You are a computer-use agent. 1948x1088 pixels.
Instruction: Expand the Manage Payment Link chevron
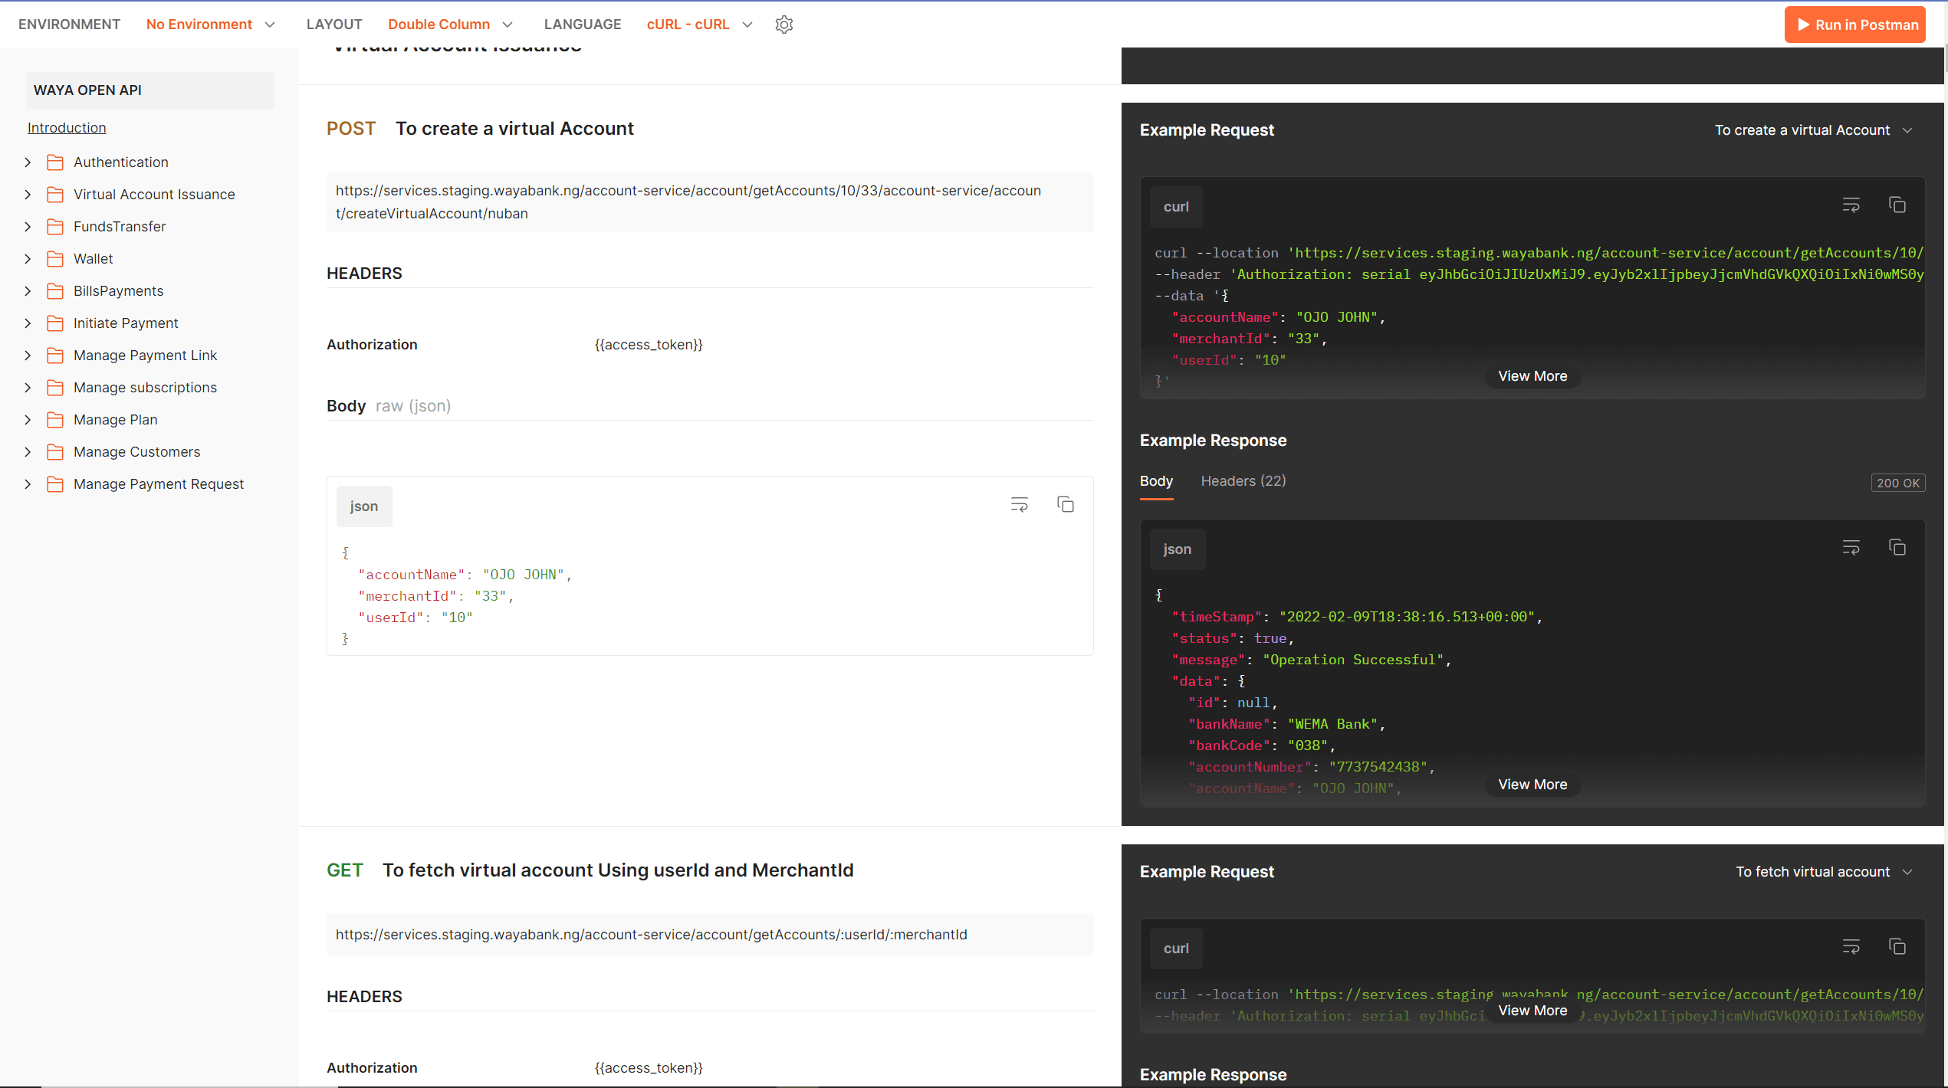(28, 356)
